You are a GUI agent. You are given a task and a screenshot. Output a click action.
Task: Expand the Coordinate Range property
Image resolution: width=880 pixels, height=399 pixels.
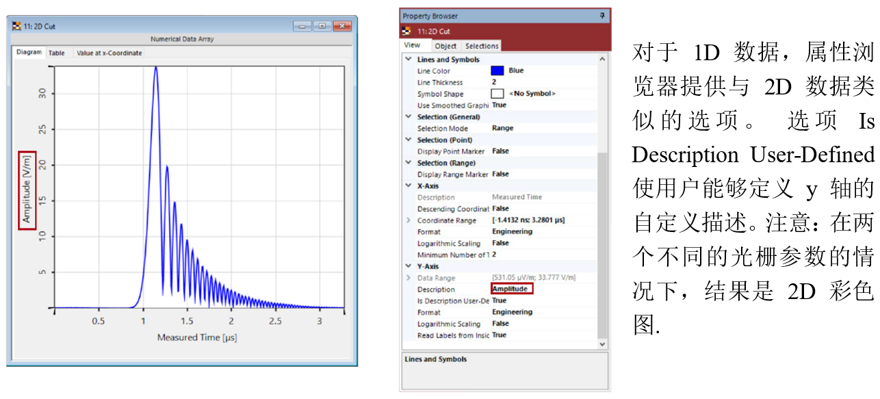tap(409, 220)
